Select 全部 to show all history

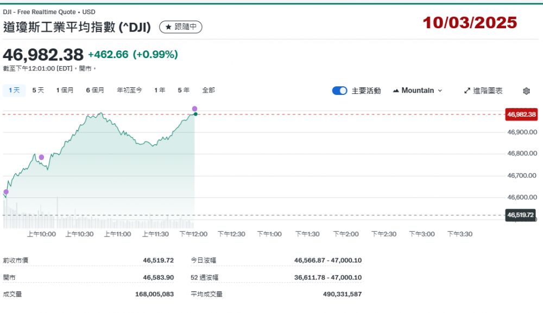(209, 91)
